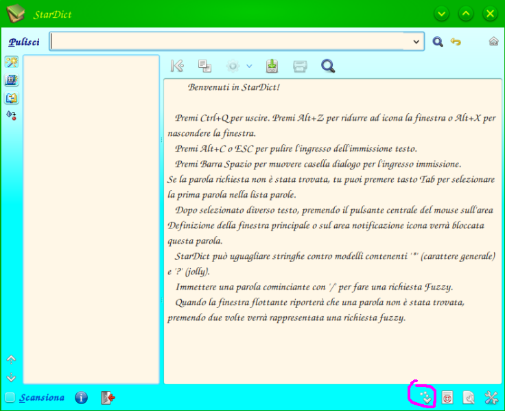Click the dotted down-chevron icon in the bottom bar

[x=425, y=397]
